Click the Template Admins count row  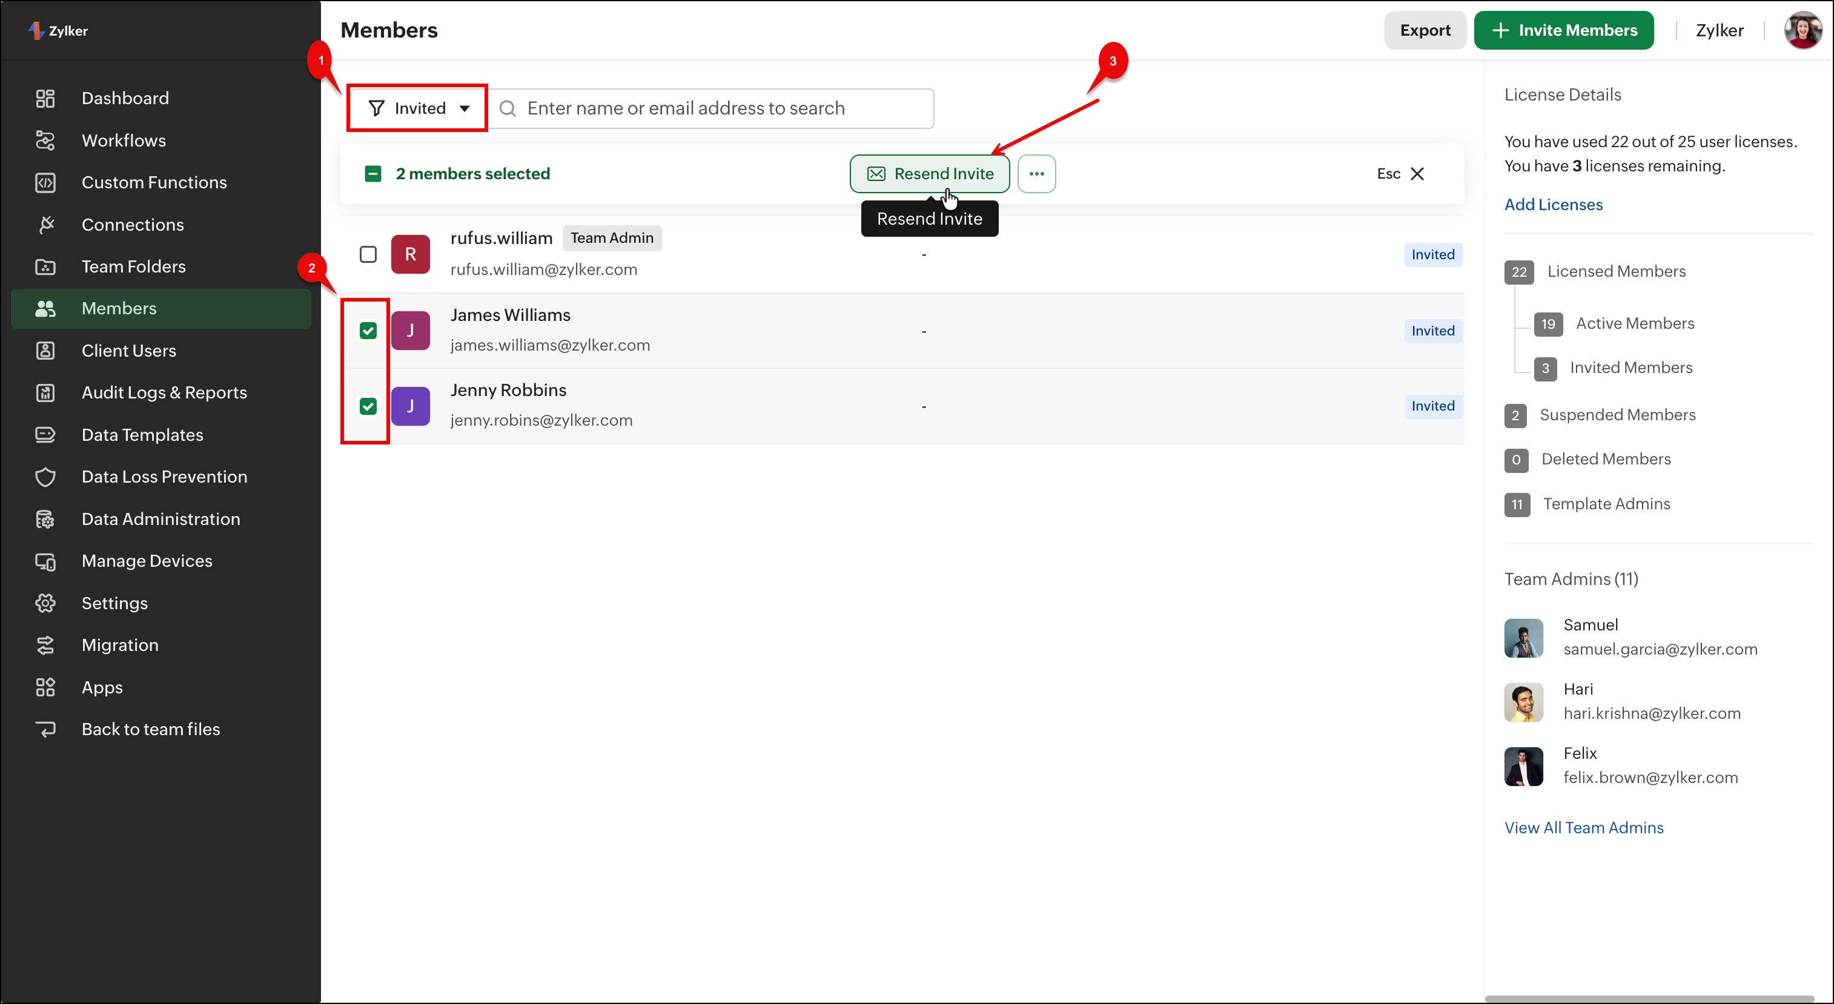(1587, 504)
